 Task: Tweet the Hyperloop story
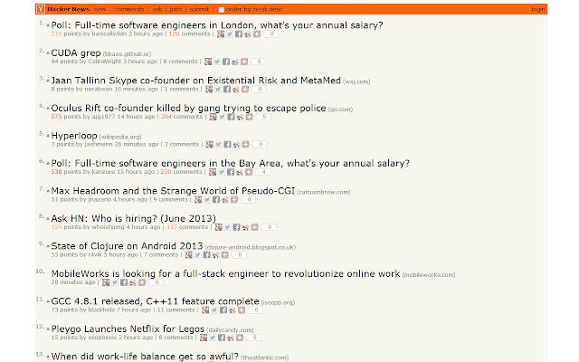(219, 145)
